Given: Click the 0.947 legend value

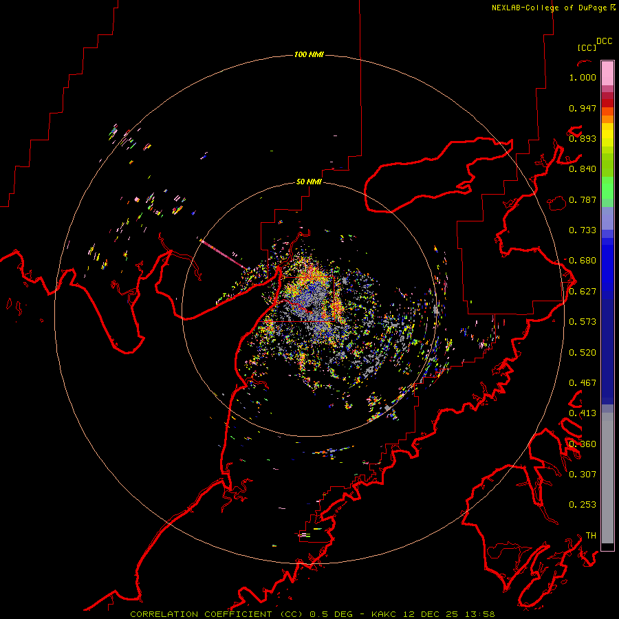Looking at the screenshot, I should tap(583, 108).
